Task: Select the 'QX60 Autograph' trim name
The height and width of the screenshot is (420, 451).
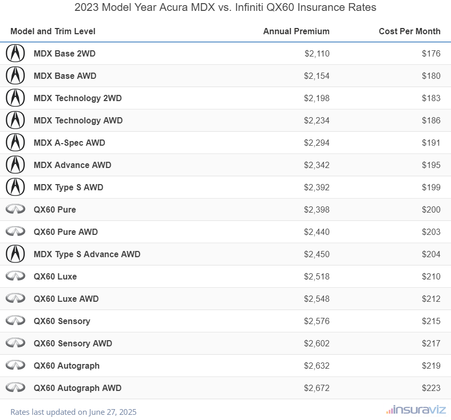Action: pos(66,366)
